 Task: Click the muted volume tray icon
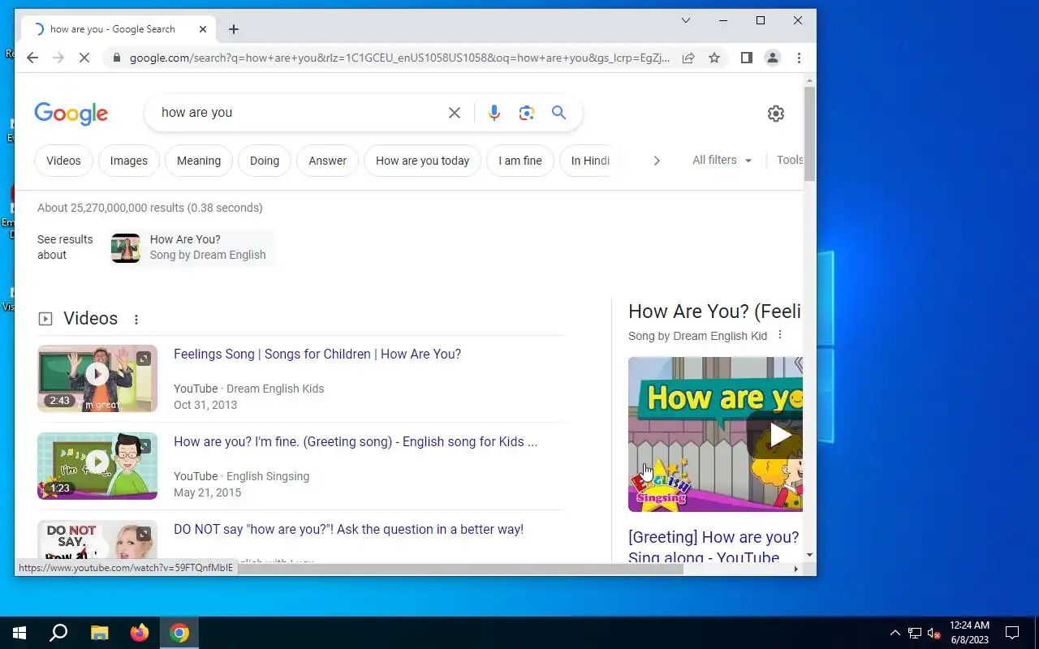934,633
